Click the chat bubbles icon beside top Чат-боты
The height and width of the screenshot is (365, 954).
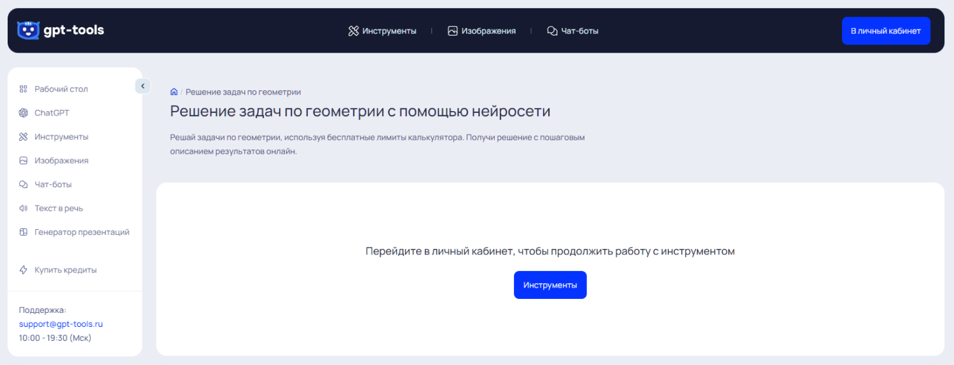[x=552, y=30]
